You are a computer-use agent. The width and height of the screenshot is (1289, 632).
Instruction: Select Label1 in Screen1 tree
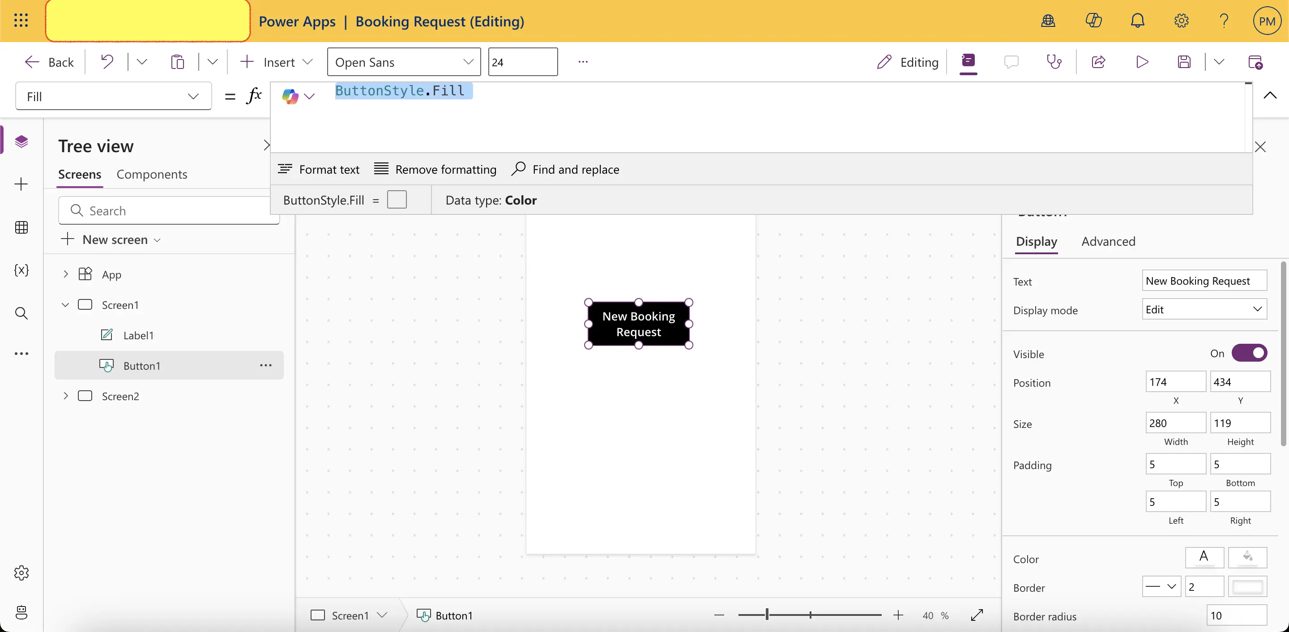[138, 334]
